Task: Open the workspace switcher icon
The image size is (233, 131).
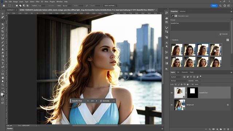Action: (x=229, y=6)
